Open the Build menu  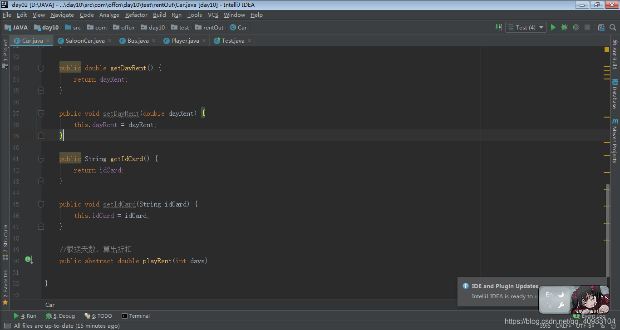coord(159,15)
